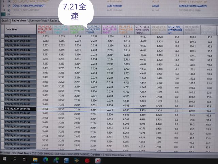The height and width of the screenshot is (164, 218).
Task: Click the faded 9V5A vibration column header
Action: point(159,30)
